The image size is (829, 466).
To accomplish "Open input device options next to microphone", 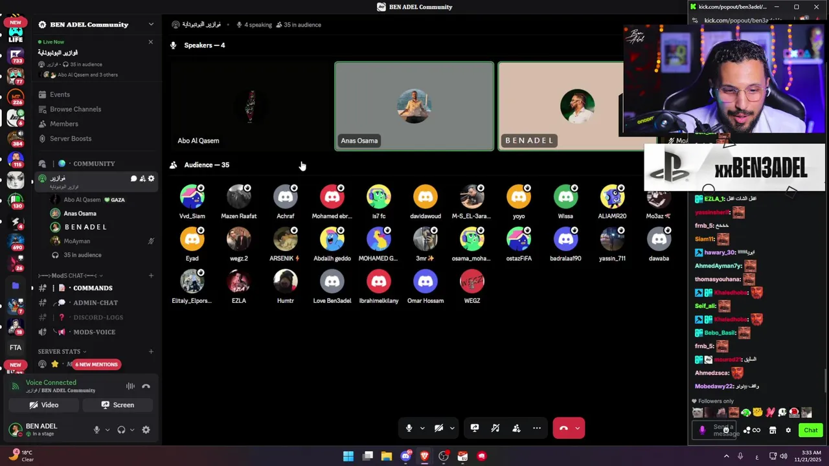I will 108,430.
